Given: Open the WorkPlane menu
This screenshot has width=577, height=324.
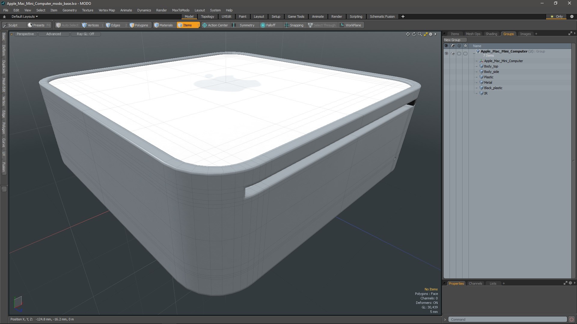Looking at the screenshot, I should (x=351, y=25).
